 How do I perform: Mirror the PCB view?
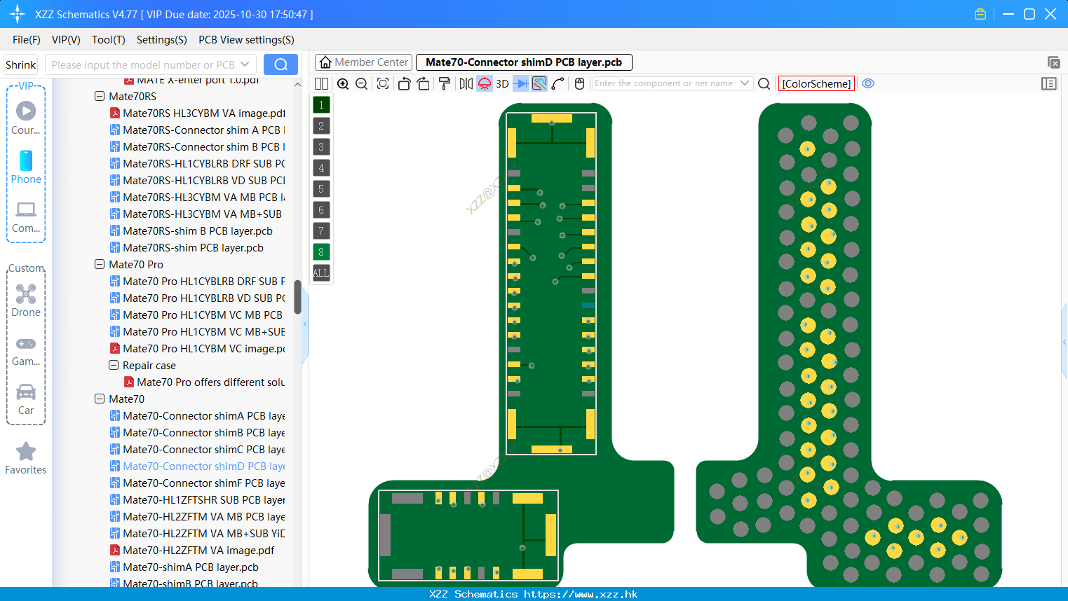coord(466,83)
